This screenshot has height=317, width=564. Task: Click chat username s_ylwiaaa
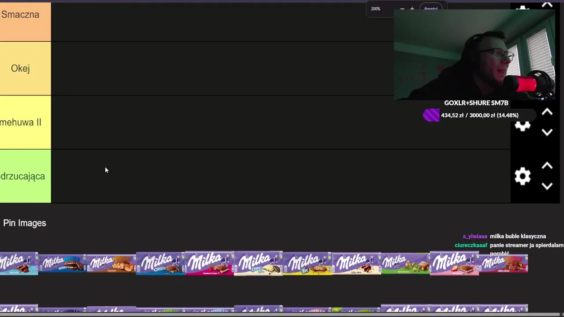[x=475, y=236]
